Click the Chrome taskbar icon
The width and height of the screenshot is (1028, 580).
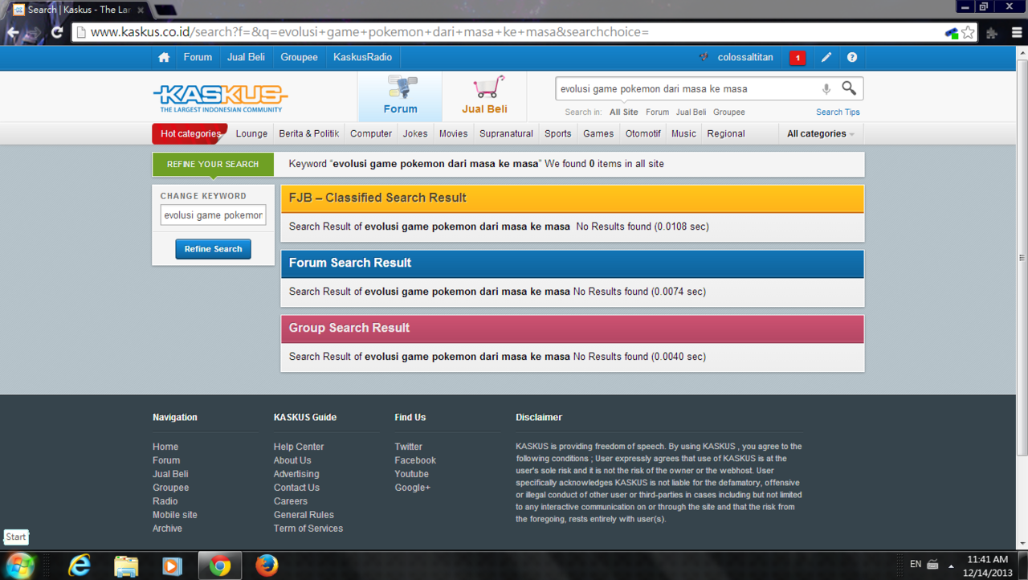[x=220, y=566]
